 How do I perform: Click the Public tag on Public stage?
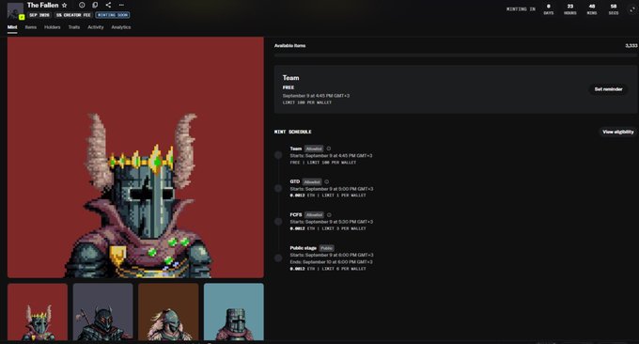[x=326, y=248]
